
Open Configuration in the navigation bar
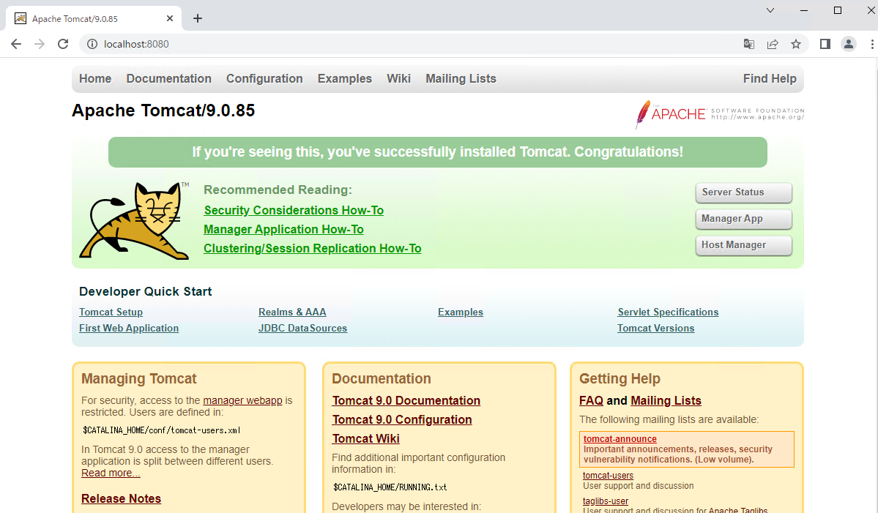[x=264, y=79]
